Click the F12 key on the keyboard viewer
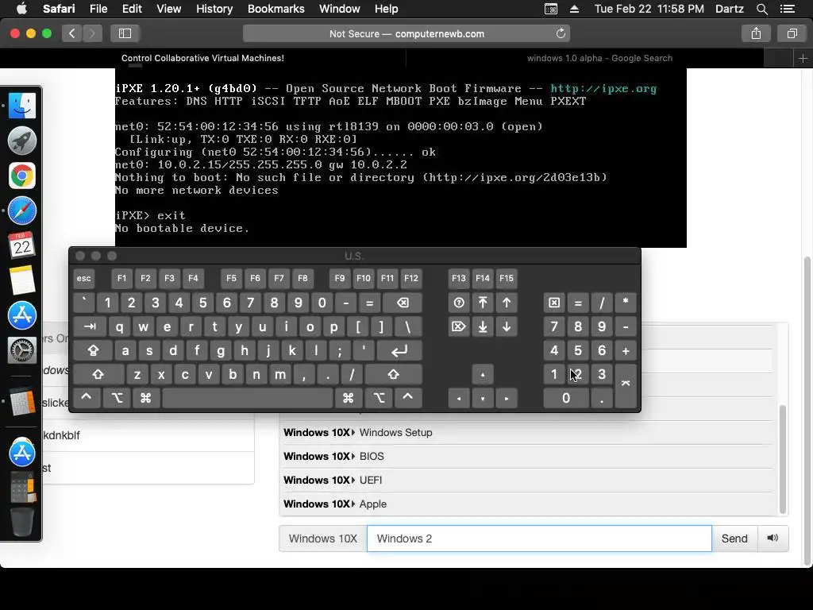This screenshot has height=610, width=813. [x=411, y=279]
